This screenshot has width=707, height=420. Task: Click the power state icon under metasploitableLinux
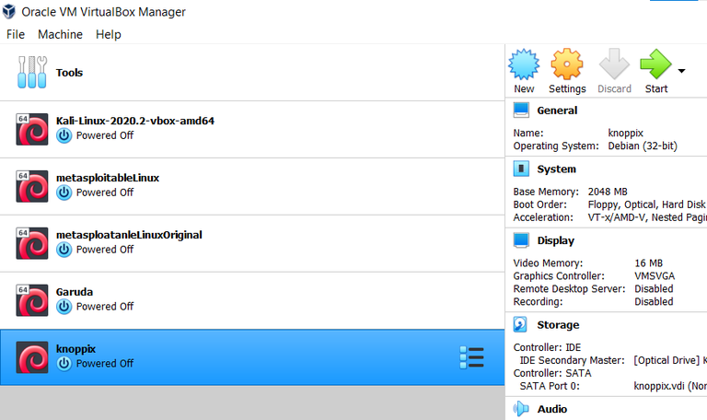(64, 192)
